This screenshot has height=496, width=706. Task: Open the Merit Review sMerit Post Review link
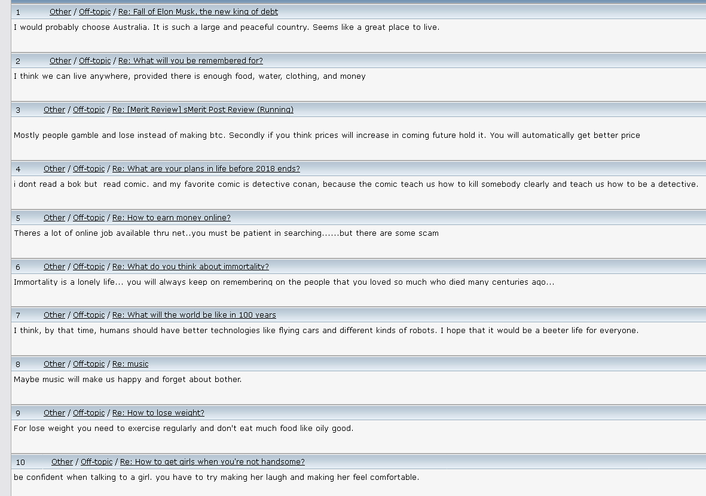203,110
